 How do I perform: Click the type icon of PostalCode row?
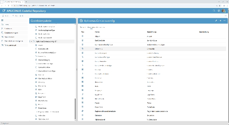pos(82,107)
